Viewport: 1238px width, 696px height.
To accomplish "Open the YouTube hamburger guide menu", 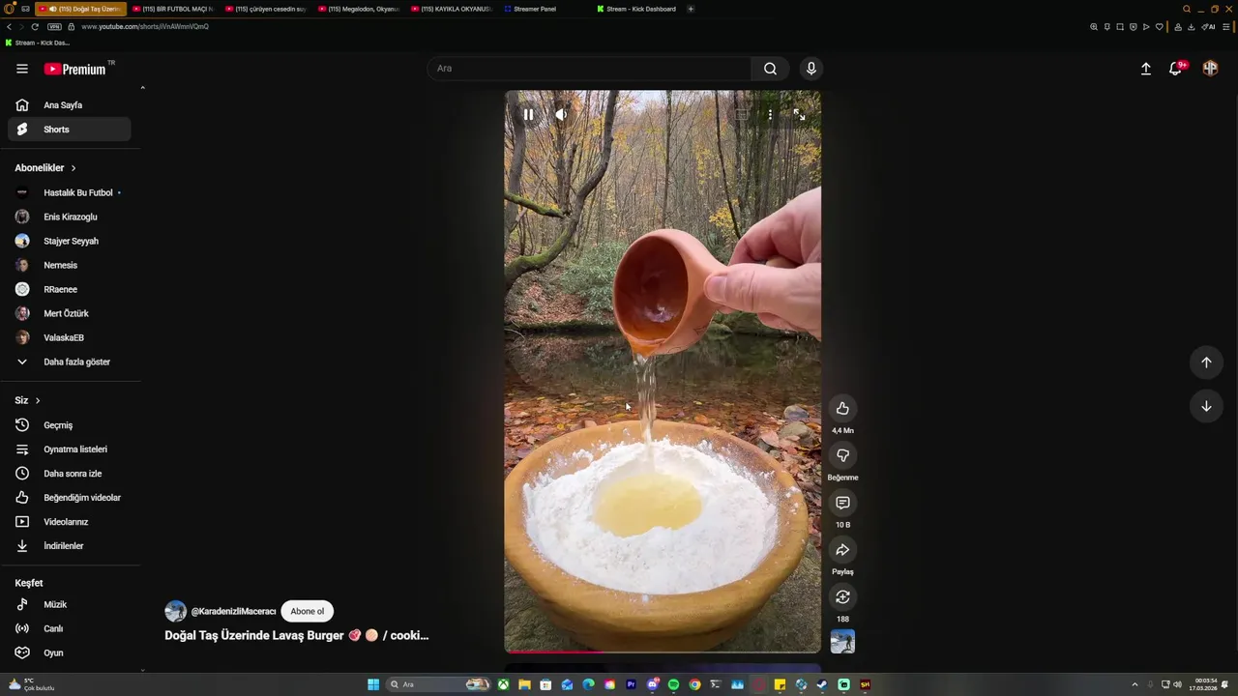I will point(22,69).
